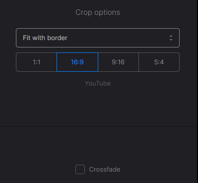Choose the 5:4 crop segment button
Screen dimensions: 198x183
159,62
